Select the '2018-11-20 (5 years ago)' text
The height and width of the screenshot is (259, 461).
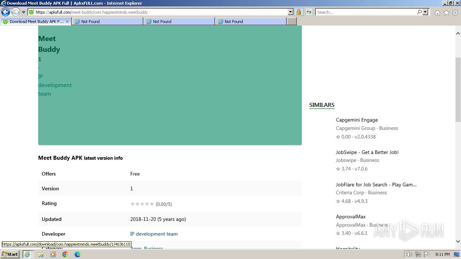pos(158,219)
